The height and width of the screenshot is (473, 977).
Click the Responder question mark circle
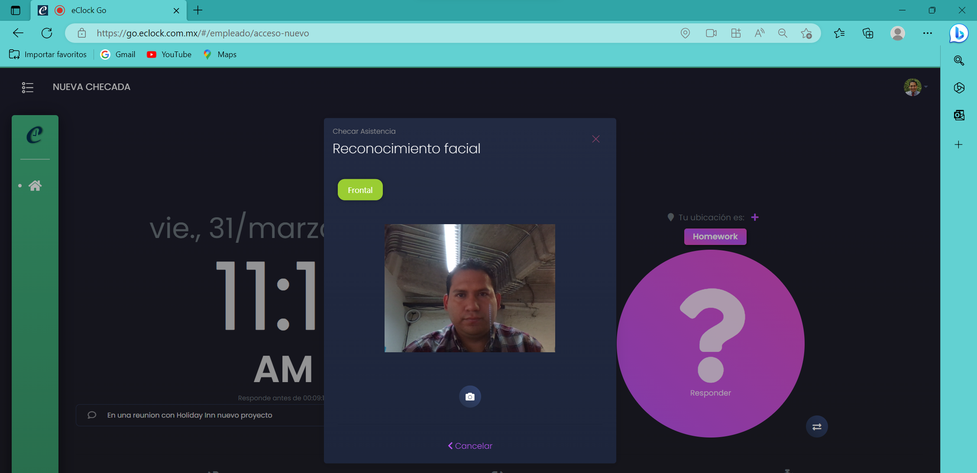pos(710,344)
